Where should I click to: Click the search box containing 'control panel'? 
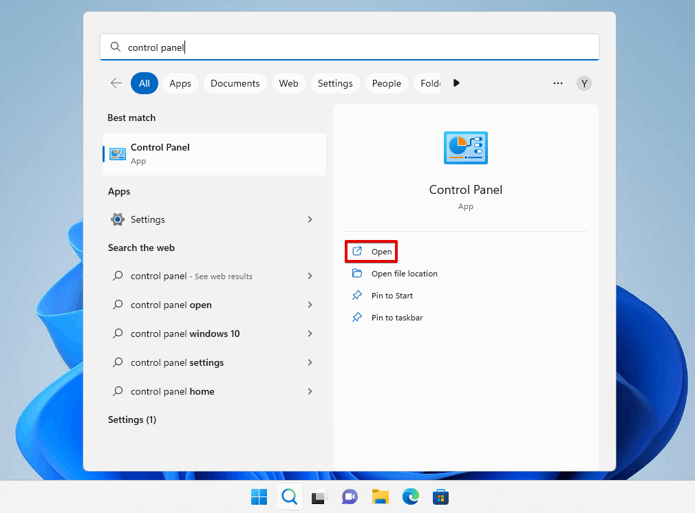pos(350,47)
